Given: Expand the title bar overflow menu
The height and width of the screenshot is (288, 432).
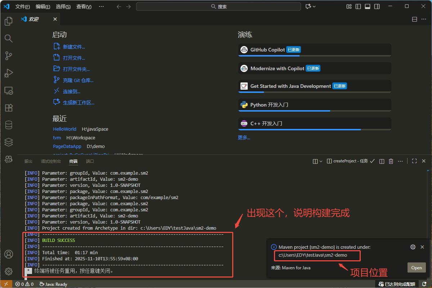Looking at the screenshot, I should coord(101,6).
